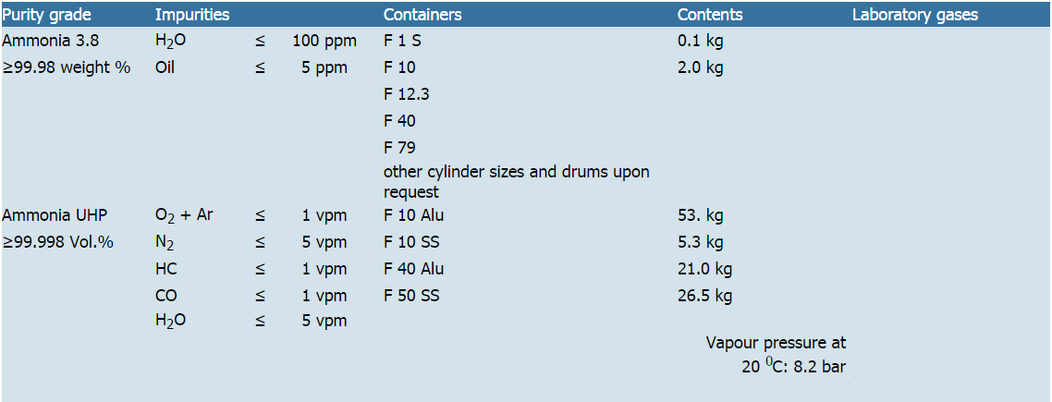Viewport: 1052px width, 402px height.
Task: Select the 26.5 kg contents value
Action: point(704,296)
